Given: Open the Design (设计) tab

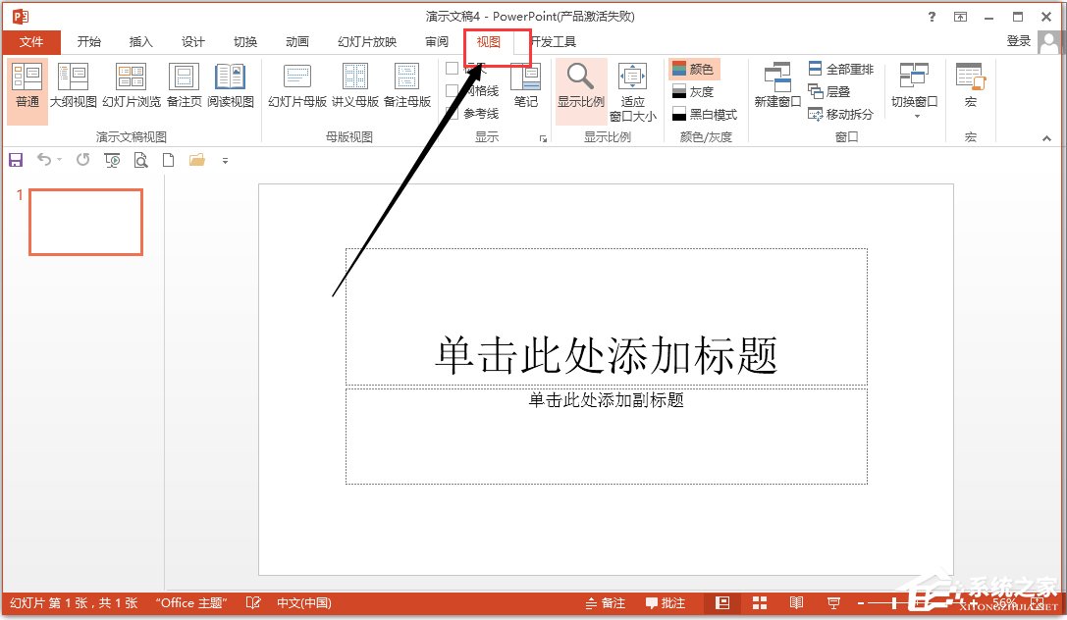Looking at the screenshot, I should tap(193, 42).
